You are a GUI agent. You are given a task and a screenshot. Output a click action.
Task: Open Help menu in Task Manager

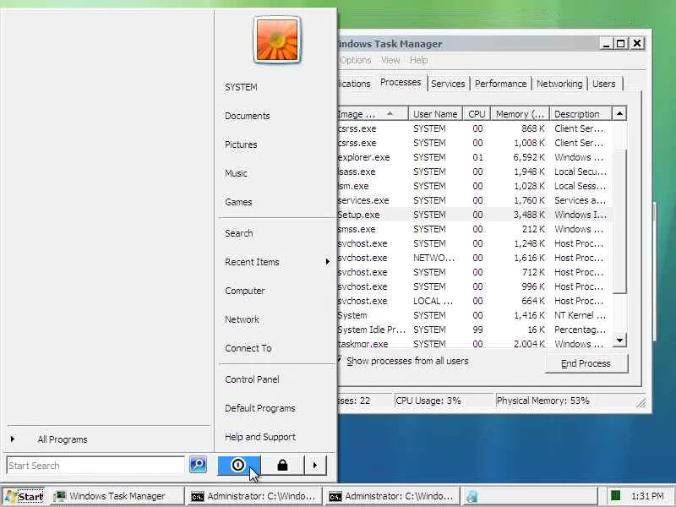coord(418,60)
